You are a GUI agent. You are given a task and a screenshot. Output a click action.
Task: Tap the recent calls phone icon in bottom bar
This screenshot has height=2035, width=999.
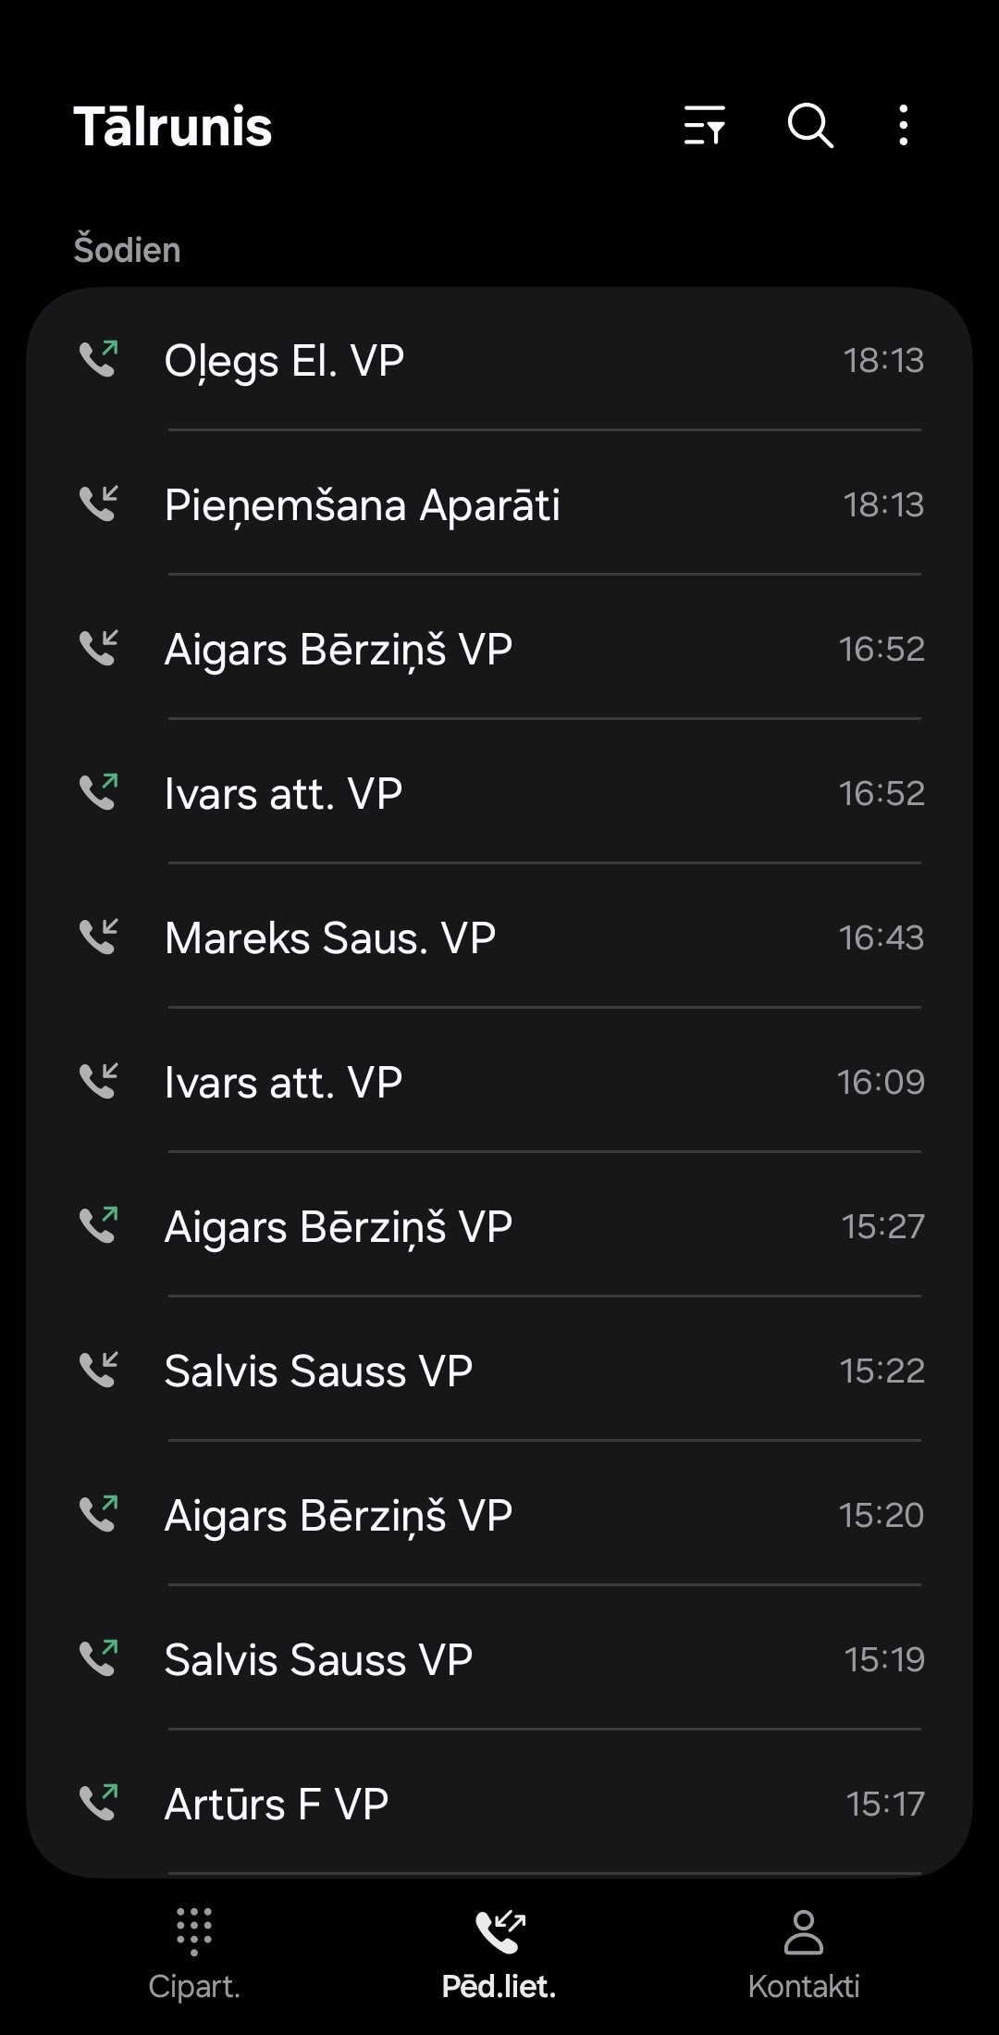coord(499,1931)
